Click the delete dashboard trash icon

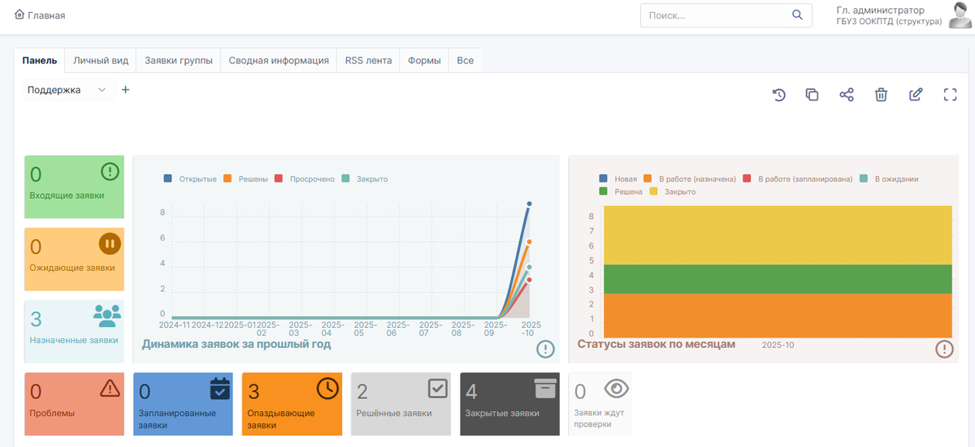click(x=881, y=95)
